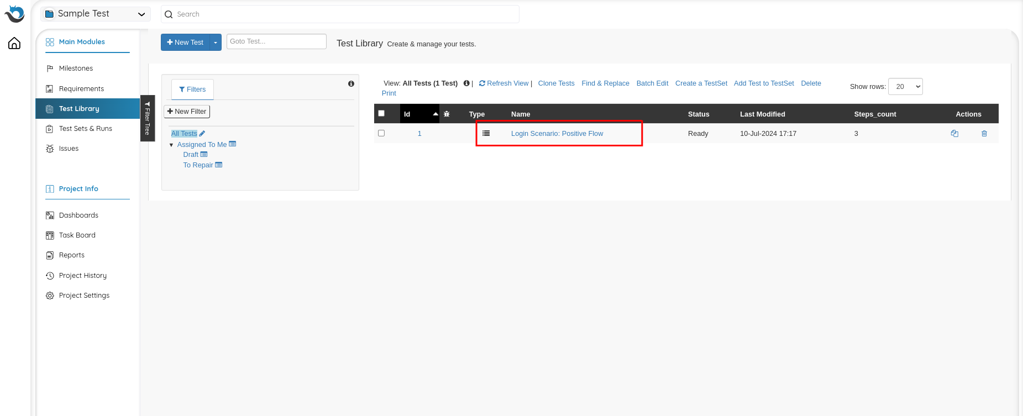This screenshot has height=416, width=1023.
Task: Click the Goto Test input field
Action: (x=276, y=41)
